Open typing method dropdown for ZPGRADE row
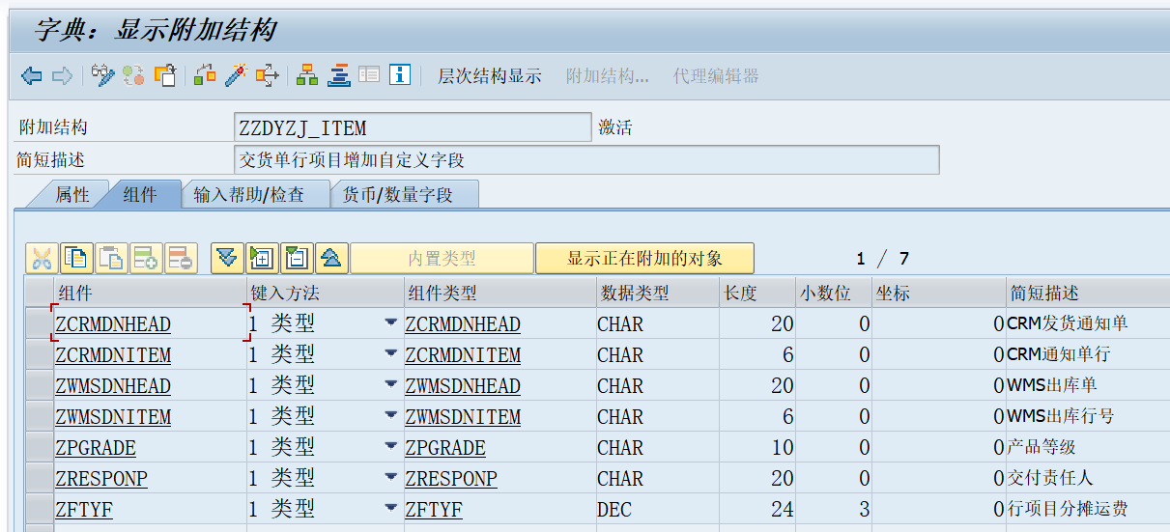The image size is (1170, 532). (x=390, y=447)
